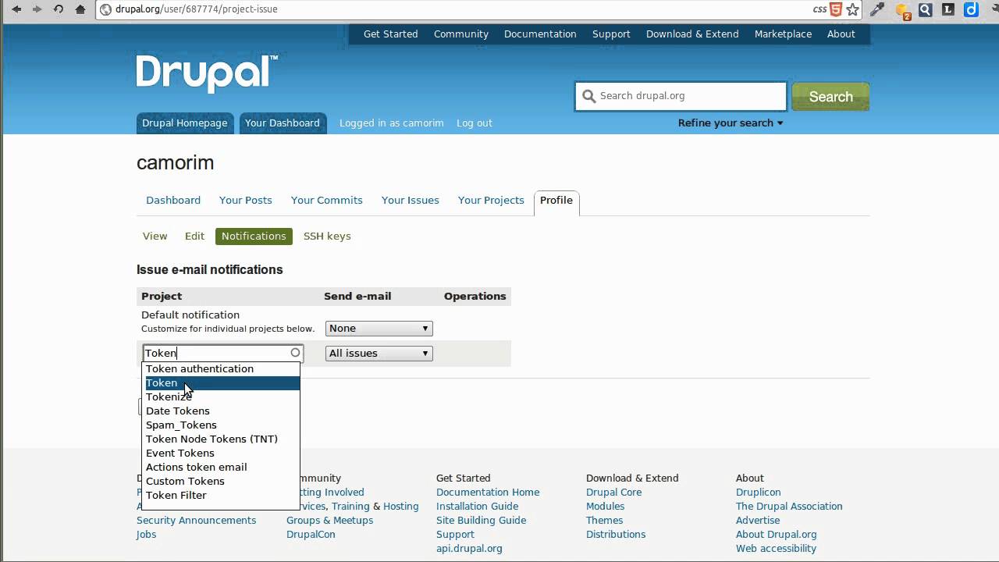Choose Token authentication suggestion
Image resolution: width=999 pixels, height=562 pixels.
coord(221,369)
